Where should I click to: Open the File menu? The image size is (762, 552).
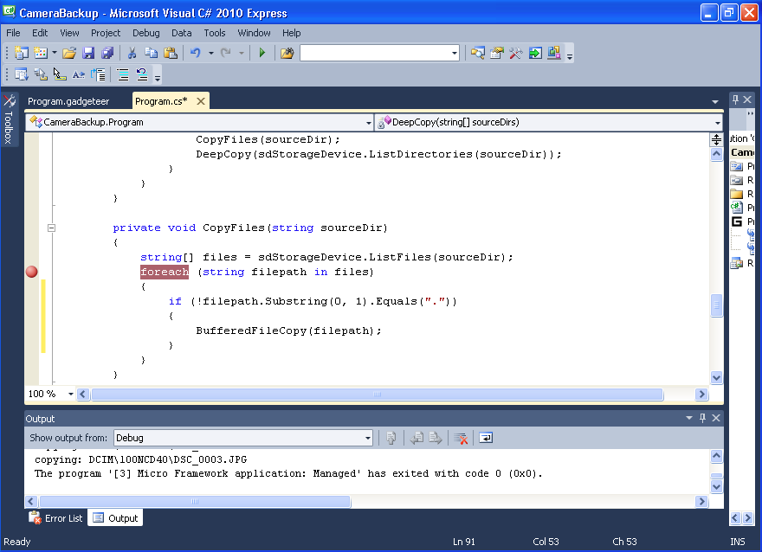13,33
